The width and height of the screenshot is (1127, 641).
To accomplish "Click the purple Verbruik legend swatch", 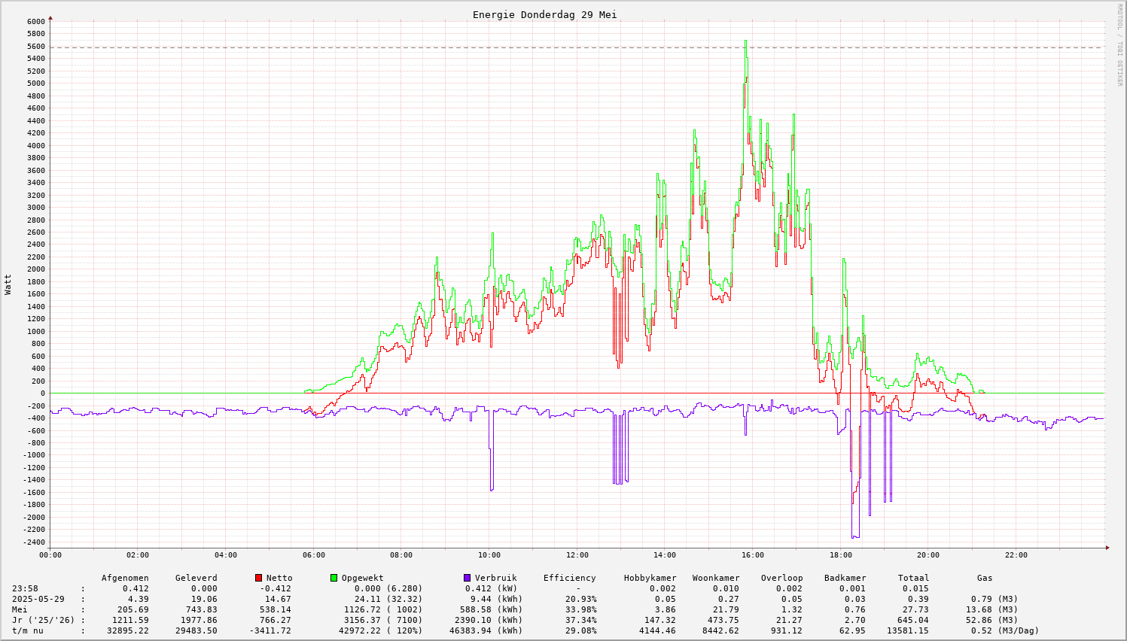I will pyautogui.click(x=467, y=578).
